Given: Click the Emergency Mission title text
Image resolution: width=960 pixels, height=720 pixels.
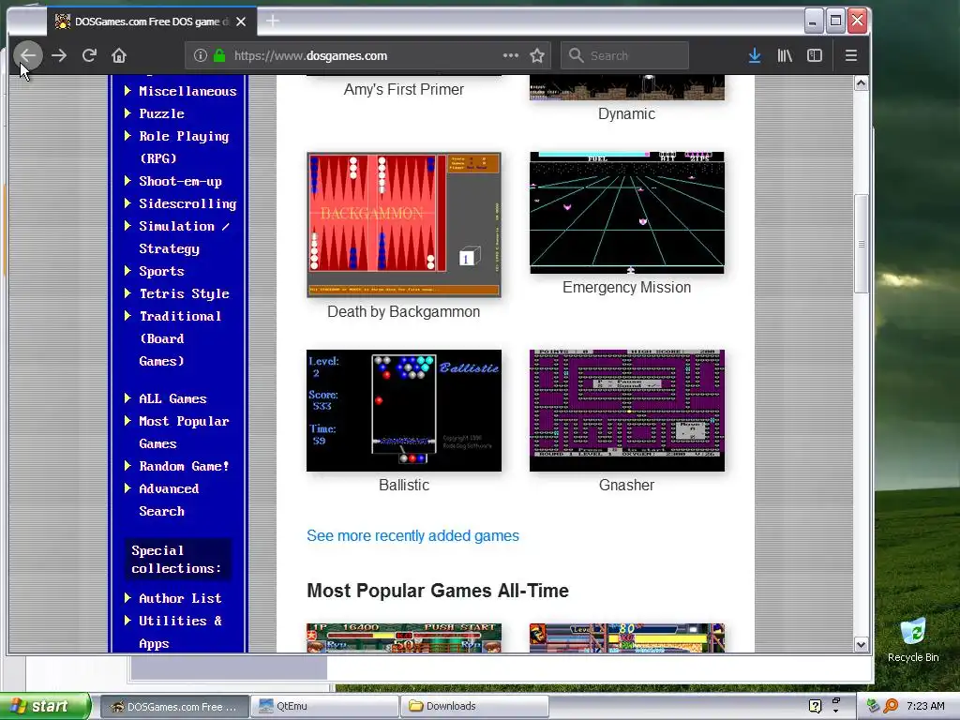Looking at the screenshot, I should pyautogui.click(x=626, y=287).
